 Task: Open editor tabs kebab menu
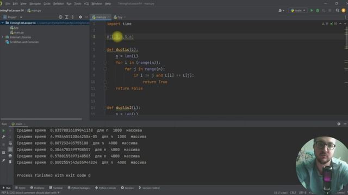coord(345,17)
